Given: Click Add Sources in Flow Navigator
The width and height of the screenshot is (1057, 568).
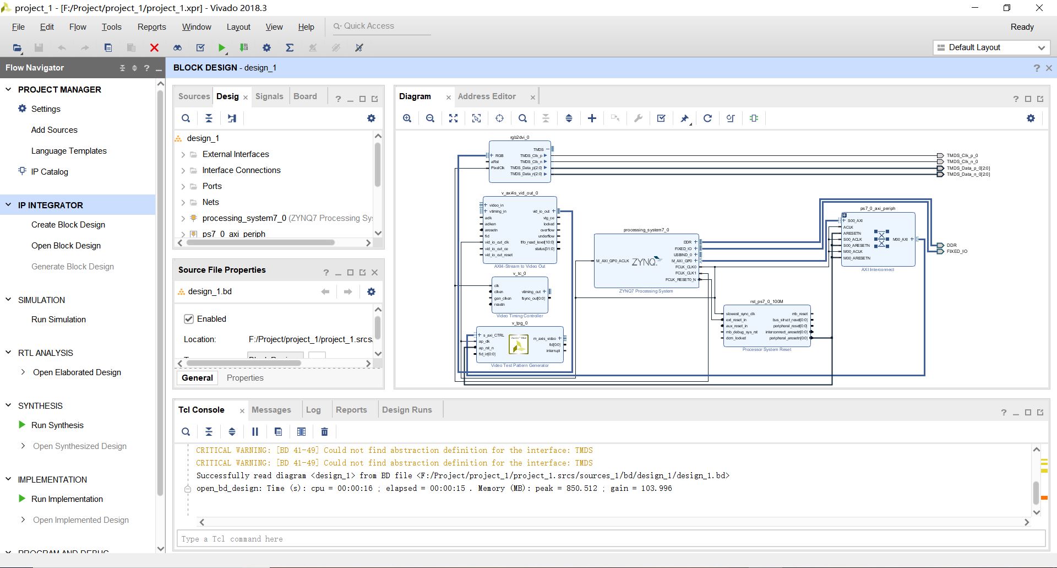Looking at the screenshot, I should pos(55,130).
